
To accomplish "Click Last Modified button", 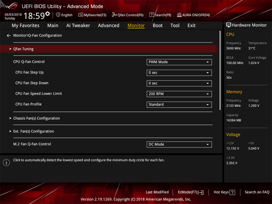I will (x=157, y=192).
